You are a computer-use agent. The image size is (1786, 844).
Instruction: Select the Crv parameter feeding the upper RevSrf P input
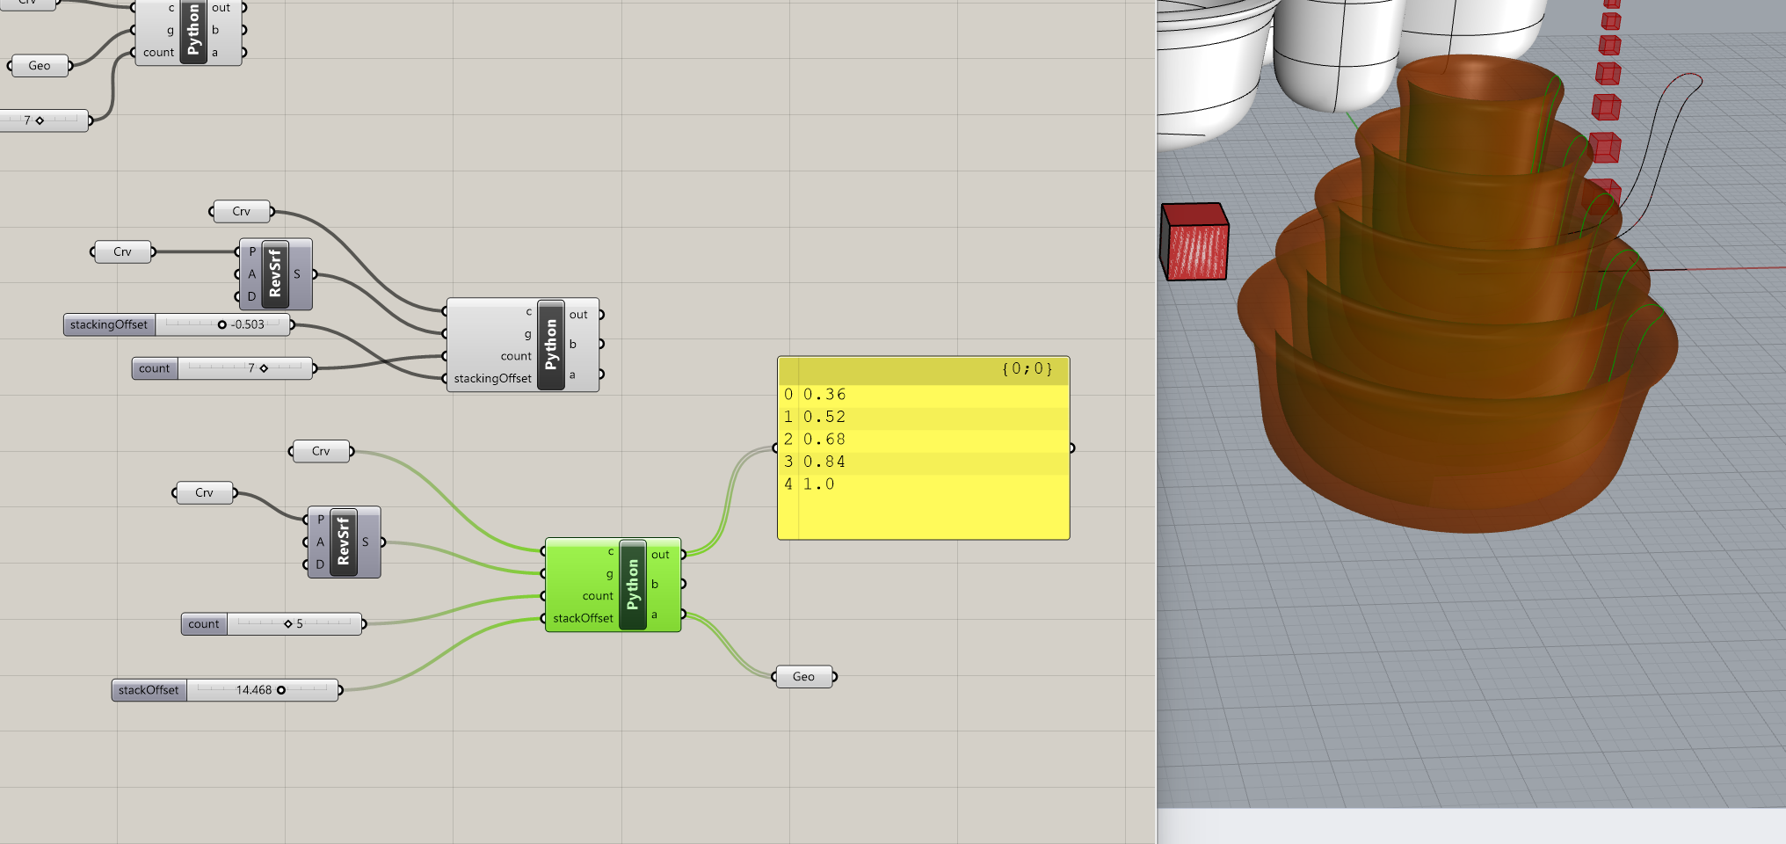[x=122, y=251]
